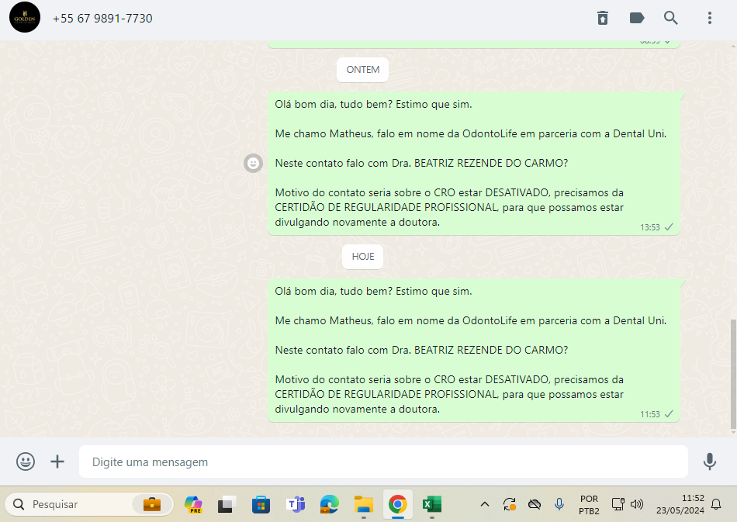This screenshot has width=737, height=522.
Task: Launch Microsoft Store from taskbar
Action: pyautogui.click(x=261, y=505)
